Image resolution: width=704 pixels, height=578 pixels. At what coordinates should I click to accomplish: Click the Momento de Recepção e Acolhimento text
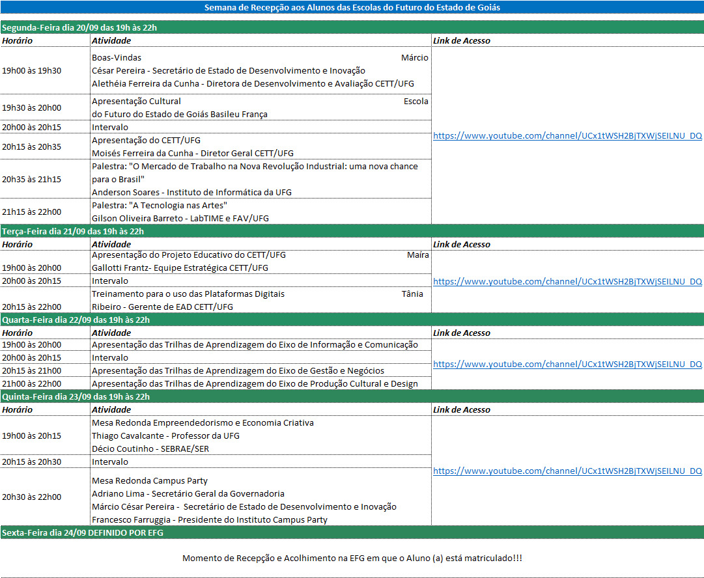(352, 558)
